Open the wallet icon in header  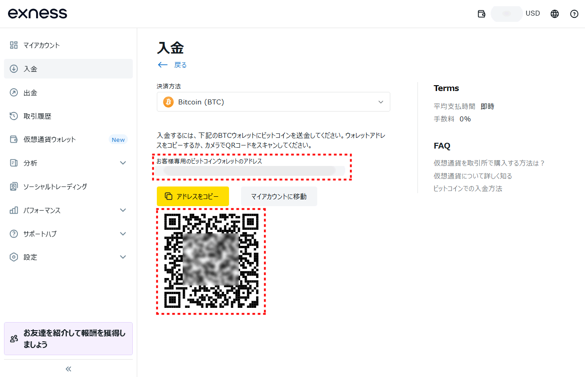pyautogui.click(x=481, y=14)
